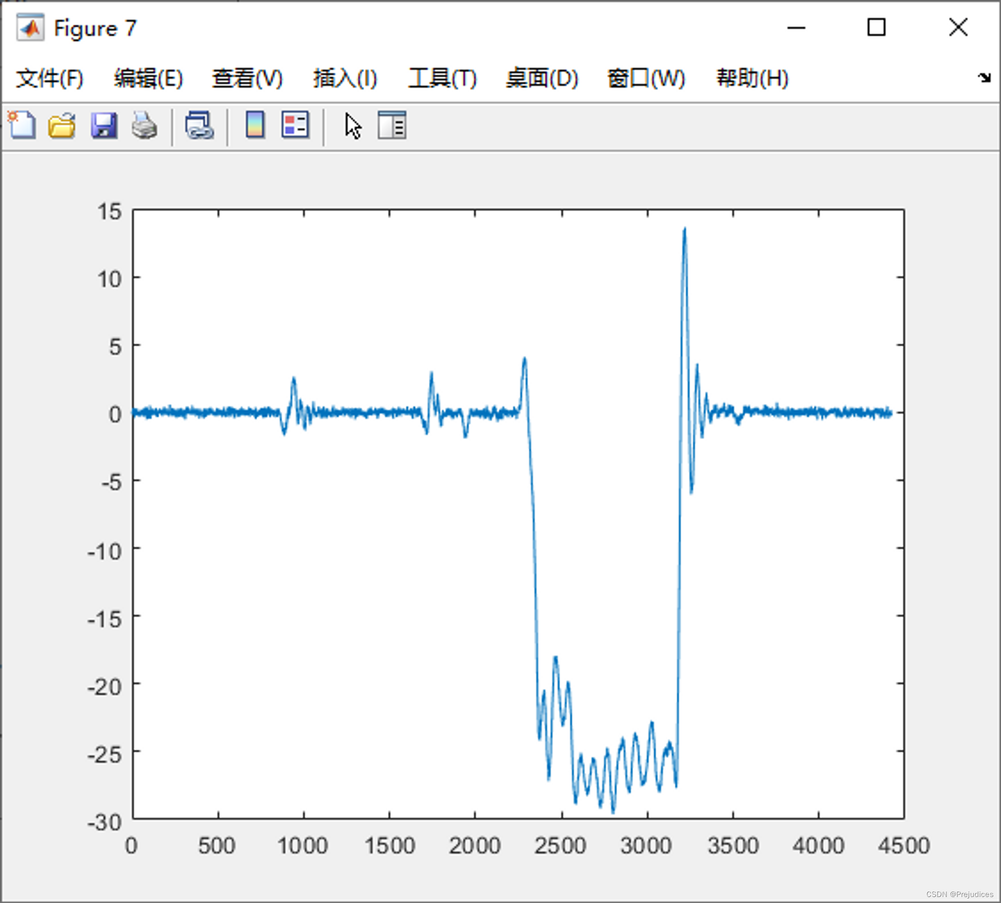Close the Figure 7 window
The image size is (1001, 903).
(x=958, y=28)
